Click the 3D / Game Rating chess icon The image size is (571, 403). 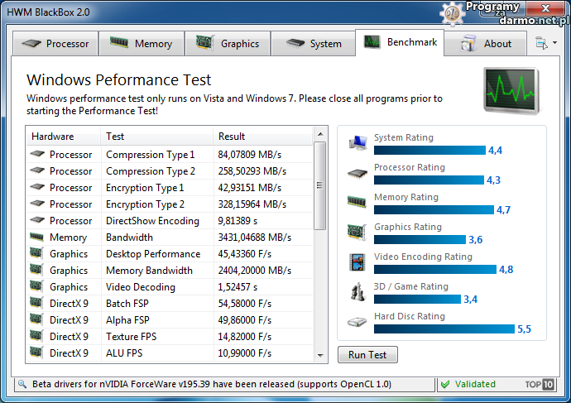click(x=357, y=293)
